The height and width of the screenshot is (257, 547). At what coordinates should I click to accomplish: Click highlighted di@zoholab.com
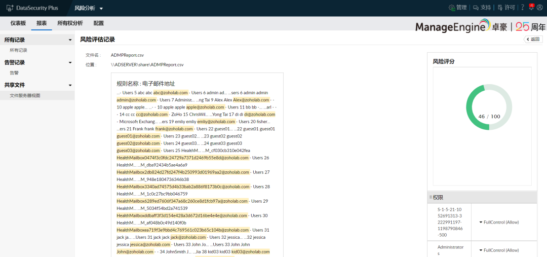(259, 114)
